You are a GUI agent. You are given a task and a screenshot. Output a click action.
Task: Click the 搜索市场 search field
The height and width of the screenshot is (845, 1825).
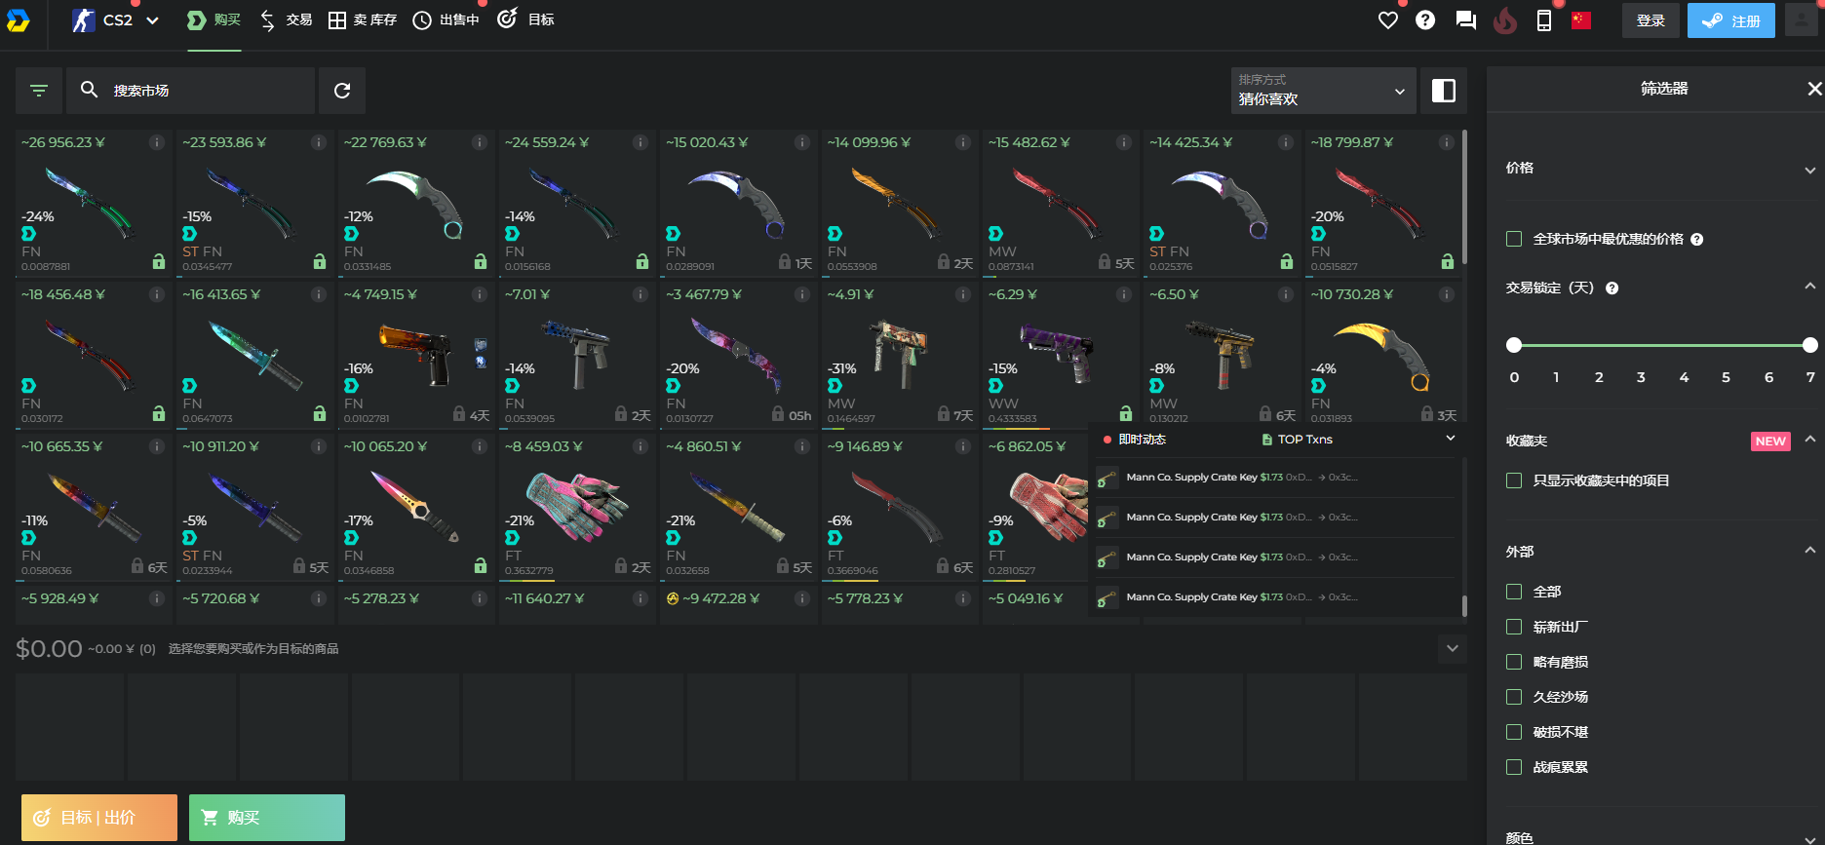click(191, 91)
